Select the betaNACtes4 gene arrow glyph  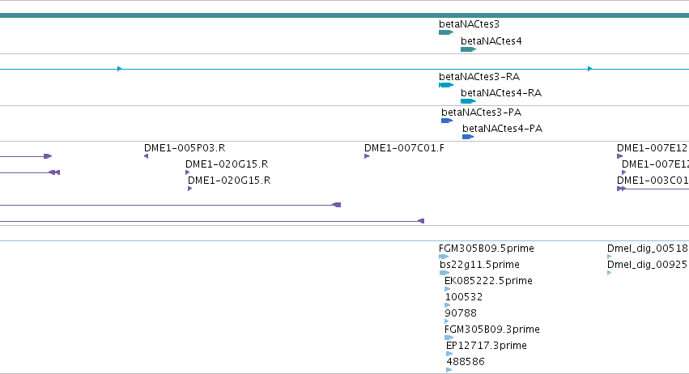pyautogui.click(x=469, y=49)
